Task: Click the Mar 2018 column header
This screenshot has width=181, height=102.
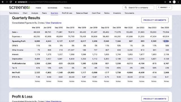Action: pyautogui.click(x=36, y=28)
